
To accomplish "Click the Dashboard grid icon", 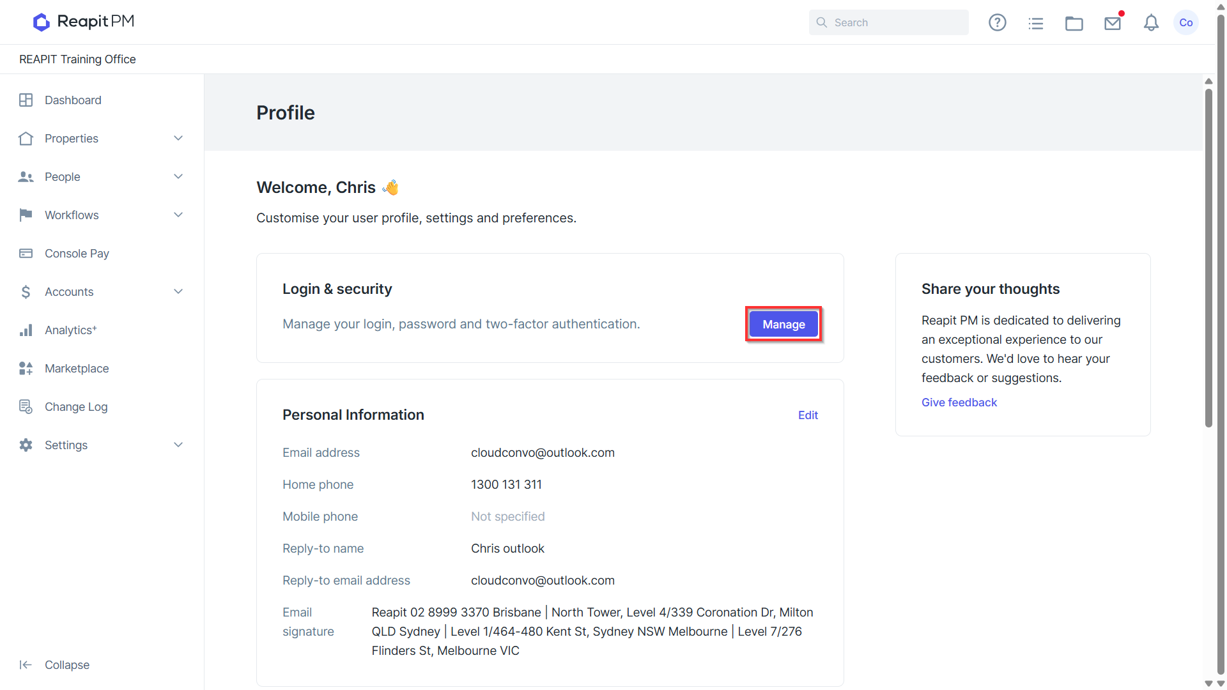I will (x=26, y=100).
